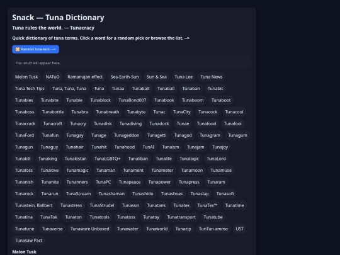The width and height of the screenshot is (340, 255).
Task: Select the Tunabies chip
Action: [x=24, y=100]
